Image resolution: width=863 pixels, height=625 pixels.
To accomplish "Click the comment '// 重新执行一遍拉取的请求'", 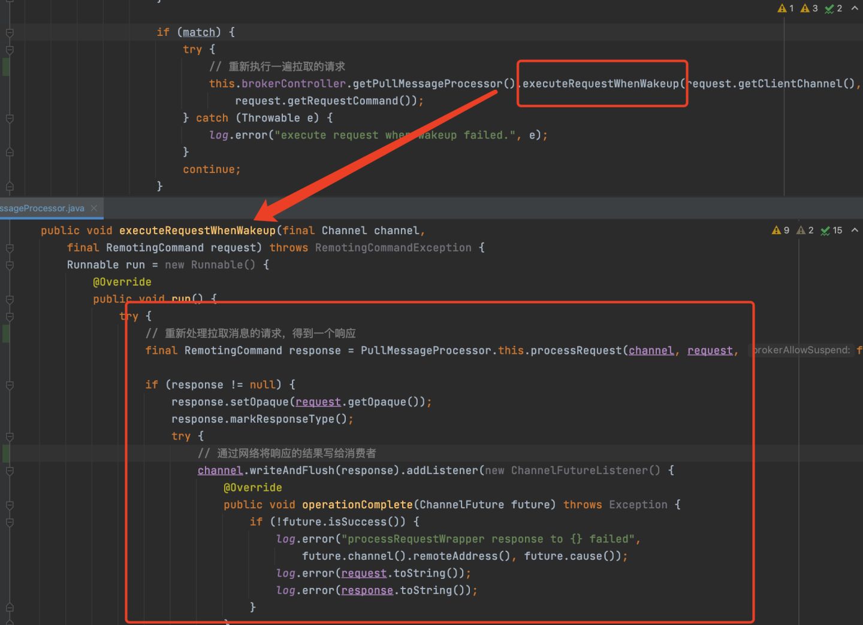I will click(277, 66).
